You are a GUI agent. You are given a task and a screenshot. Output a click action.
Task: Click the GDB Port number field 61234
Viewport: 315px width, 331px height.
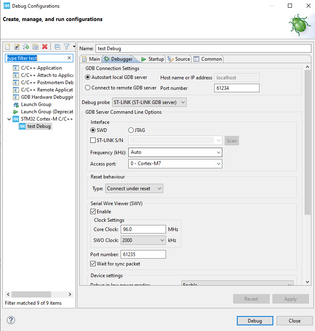236,88
